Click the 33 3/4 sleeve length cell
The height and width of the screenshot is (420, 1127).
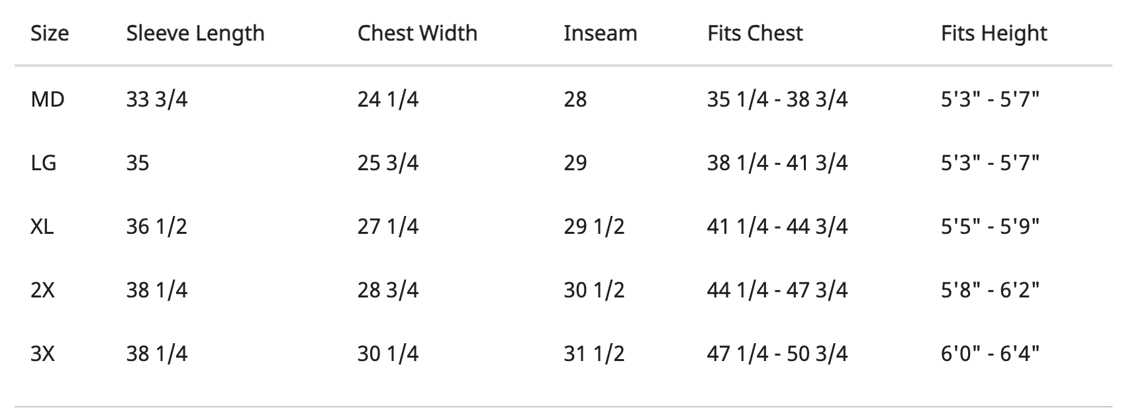tap(157, 99)
